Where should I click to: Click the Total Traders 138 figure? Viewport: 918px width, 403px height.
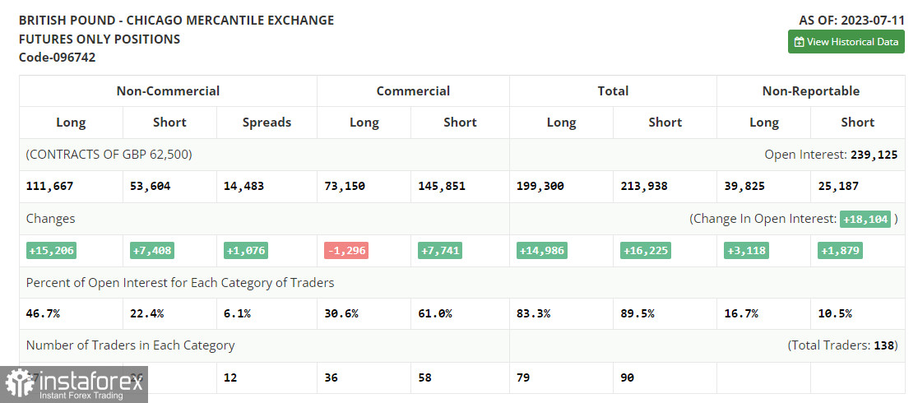(x=884, y=345)
